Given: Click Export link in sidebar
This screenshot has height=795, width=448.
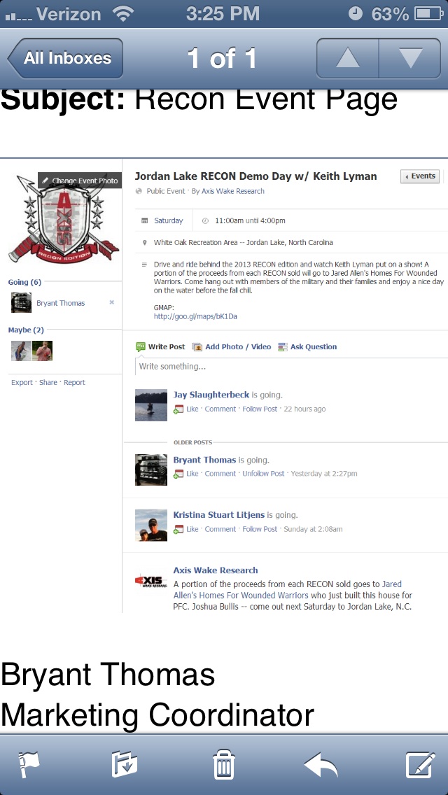Looking at the screenshot, I should coord(22,382).
